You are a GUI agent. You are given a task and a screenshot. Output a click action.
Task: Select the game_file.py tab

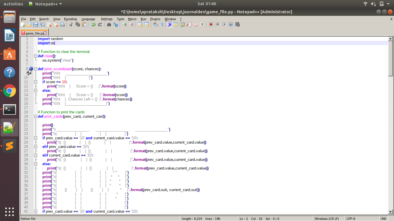click(32, 33)
